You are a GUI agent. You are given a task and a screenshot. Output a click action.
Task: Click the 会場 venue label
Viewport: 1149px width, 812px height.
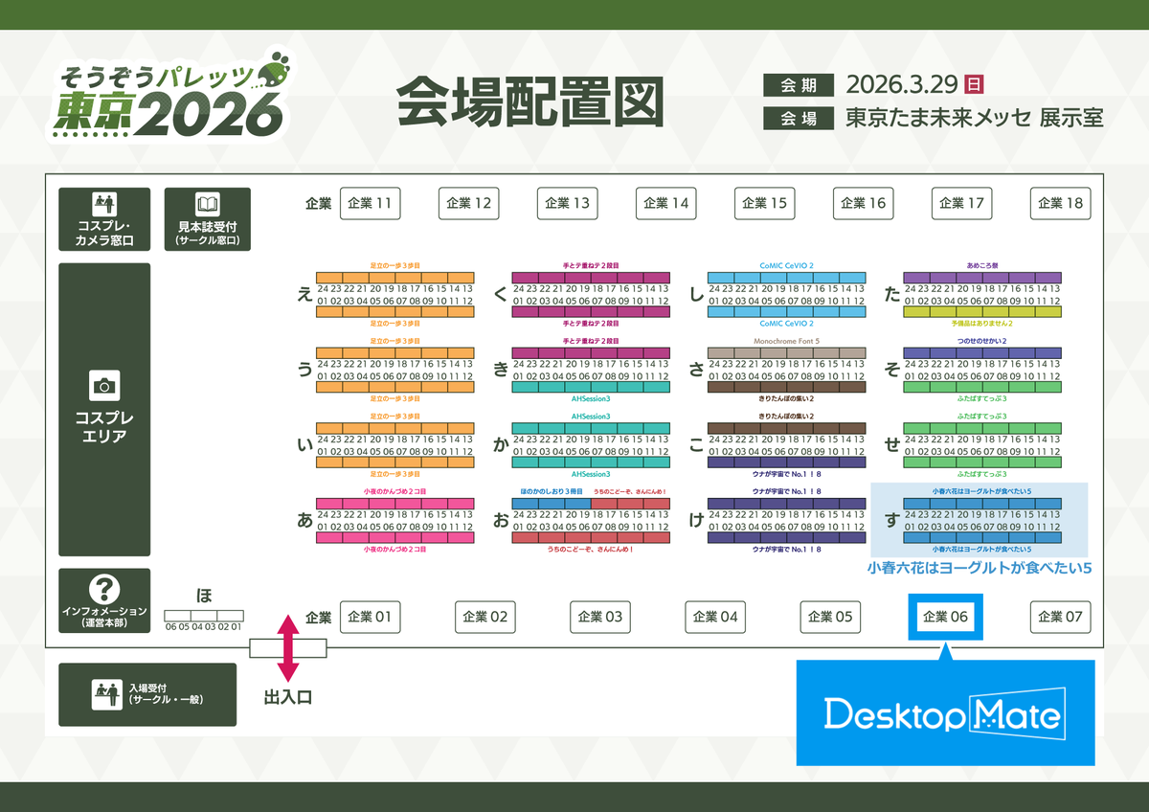point(800,119)
